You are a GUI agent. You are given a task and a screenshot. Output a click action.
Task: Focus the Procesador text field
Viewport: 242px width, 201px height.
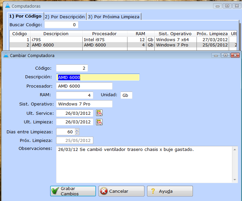click(84, 86)
